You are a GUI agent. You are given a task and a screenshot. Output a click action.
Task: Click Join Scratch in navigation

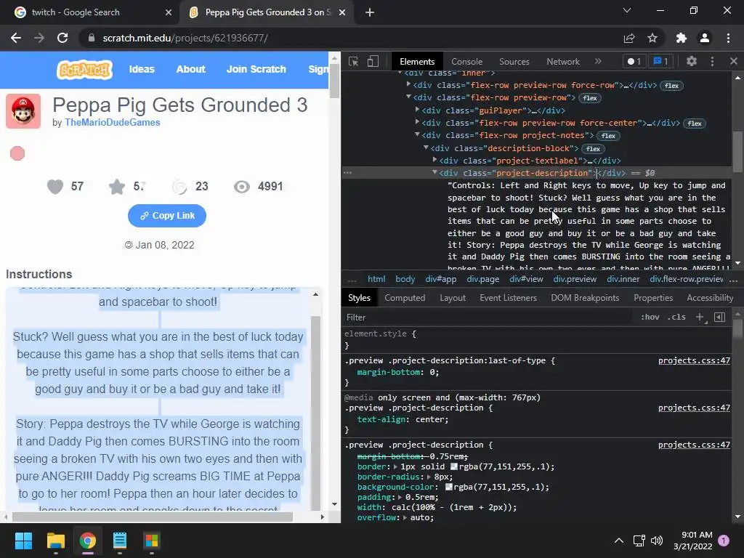point(256,69)
